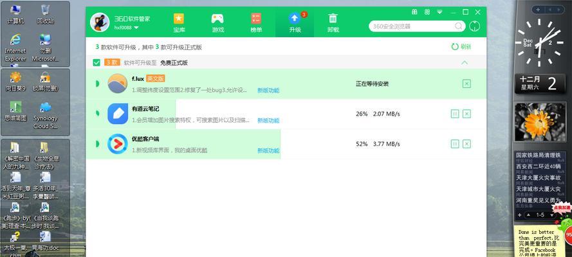Open 新版功能 link for f.lux
This screenshot has width=572, height=257.
268,91
